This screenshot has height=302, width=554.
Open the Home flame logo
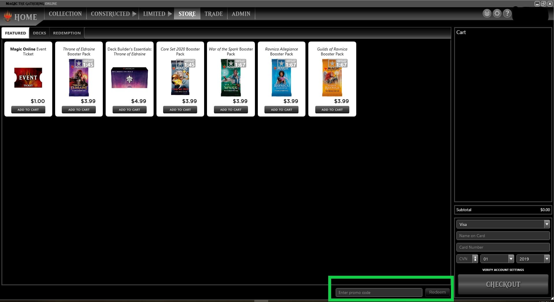8,16
